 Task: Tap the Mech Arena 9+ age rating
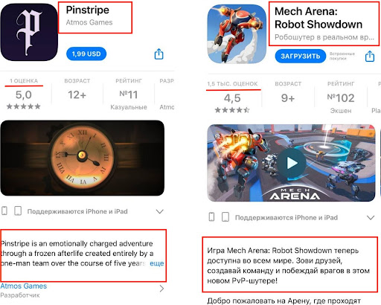[288, 98]
